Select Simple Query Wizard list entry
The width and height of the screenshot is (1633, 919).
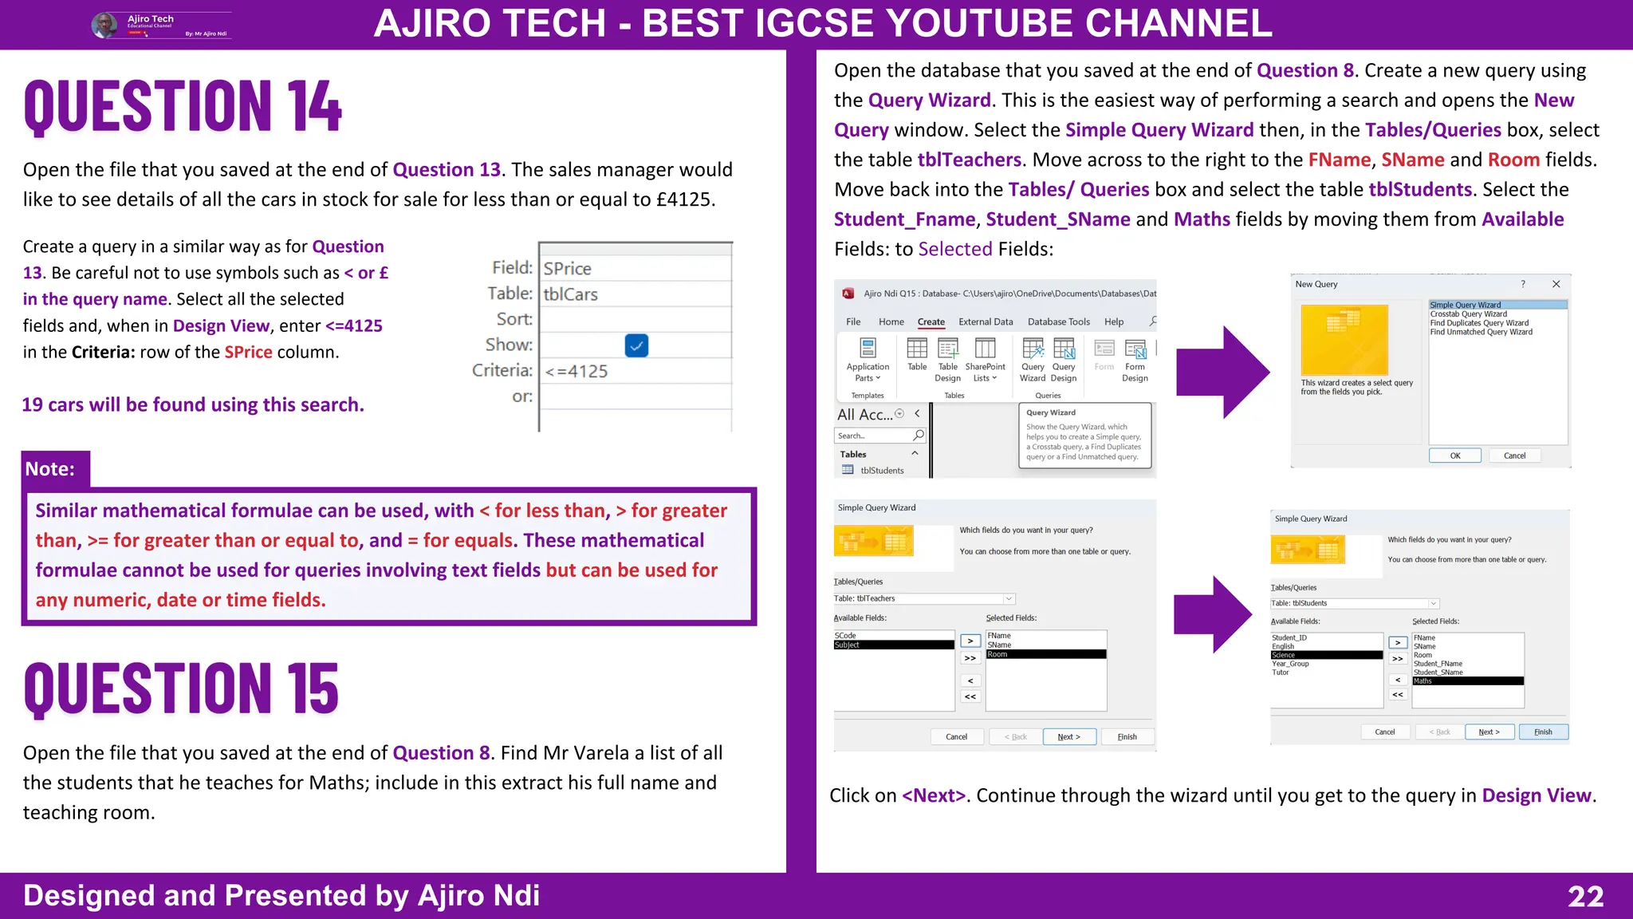pos(1465,305)
